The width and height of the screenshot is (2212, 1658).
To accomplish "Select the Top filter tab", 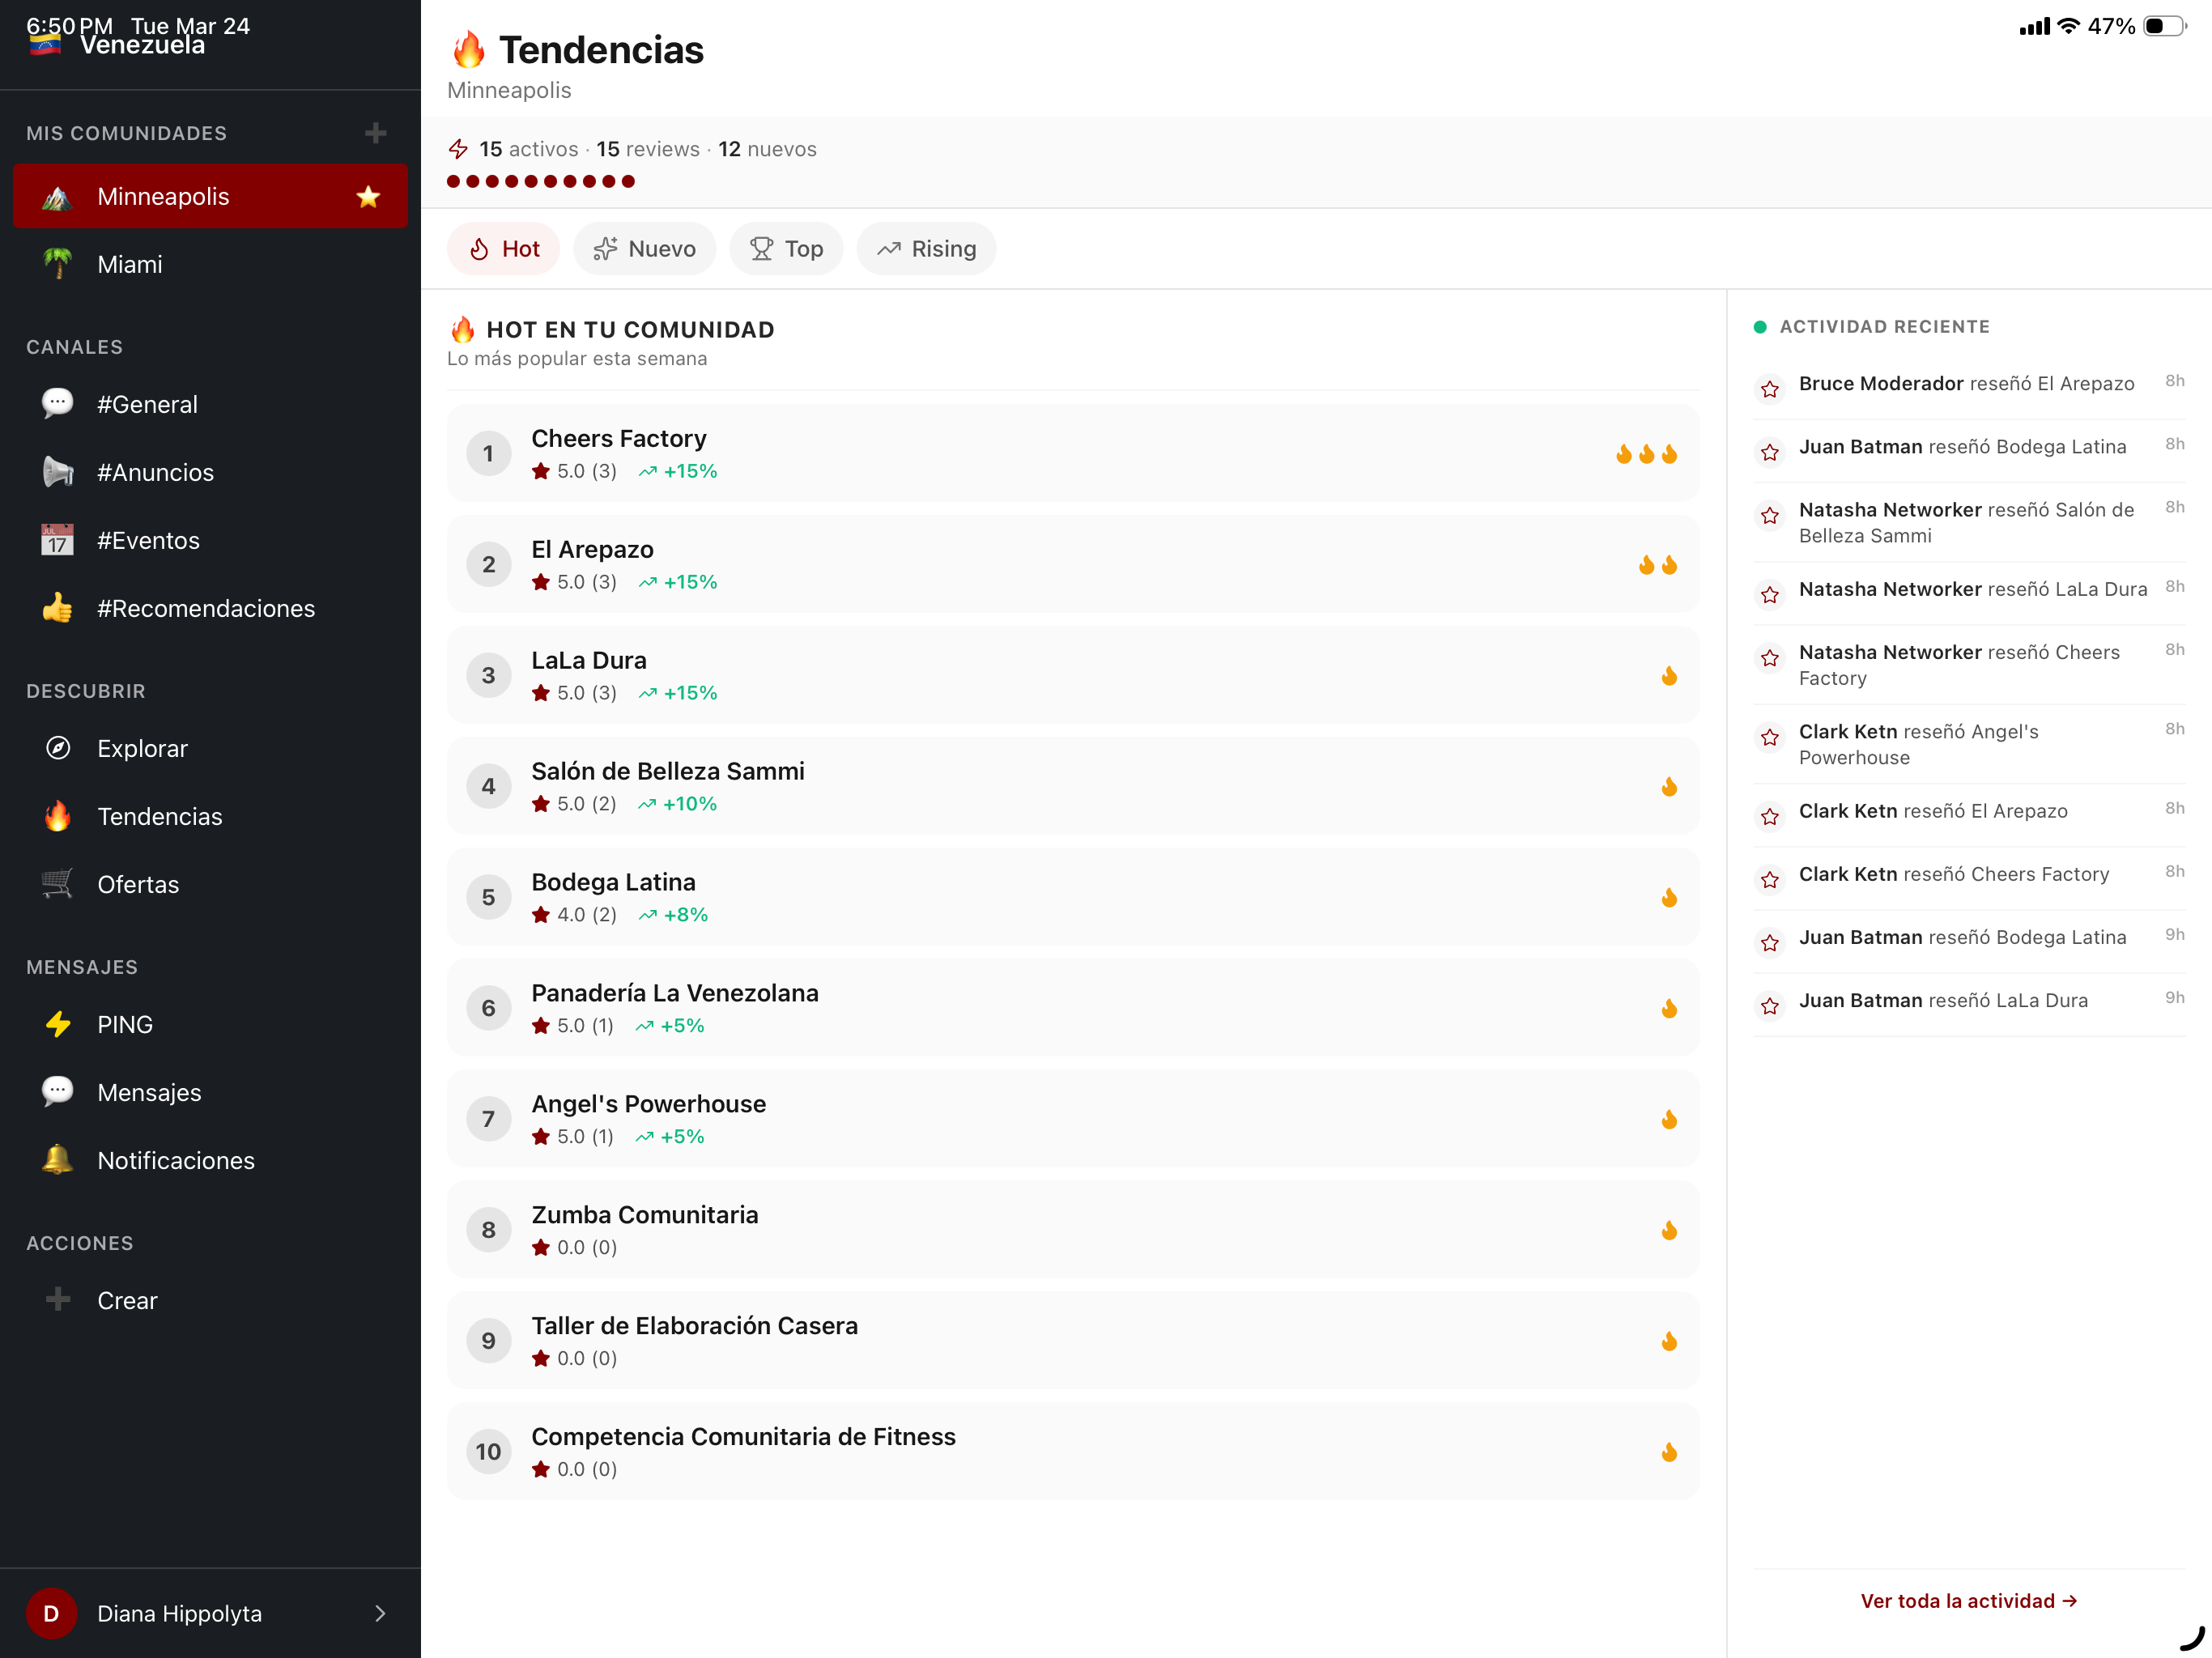I will [786, 249].
